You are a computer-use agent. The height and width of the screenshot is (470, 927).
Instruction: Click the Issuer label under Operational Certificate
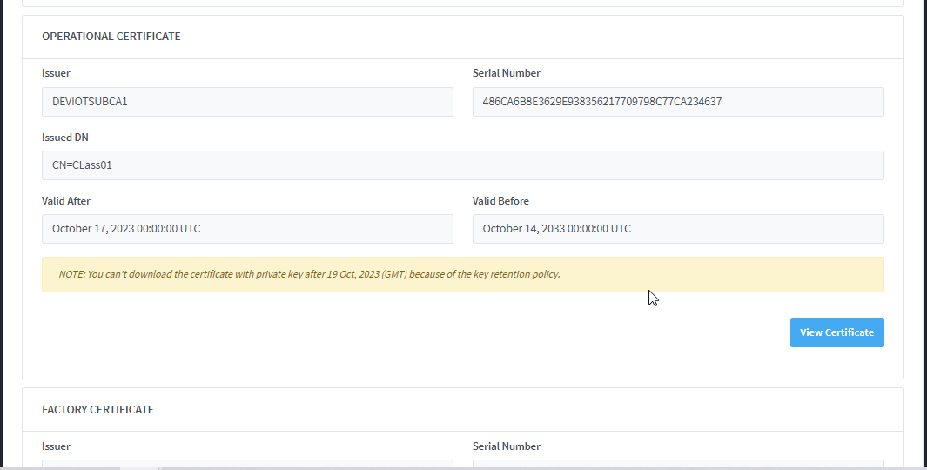(56, 73)
